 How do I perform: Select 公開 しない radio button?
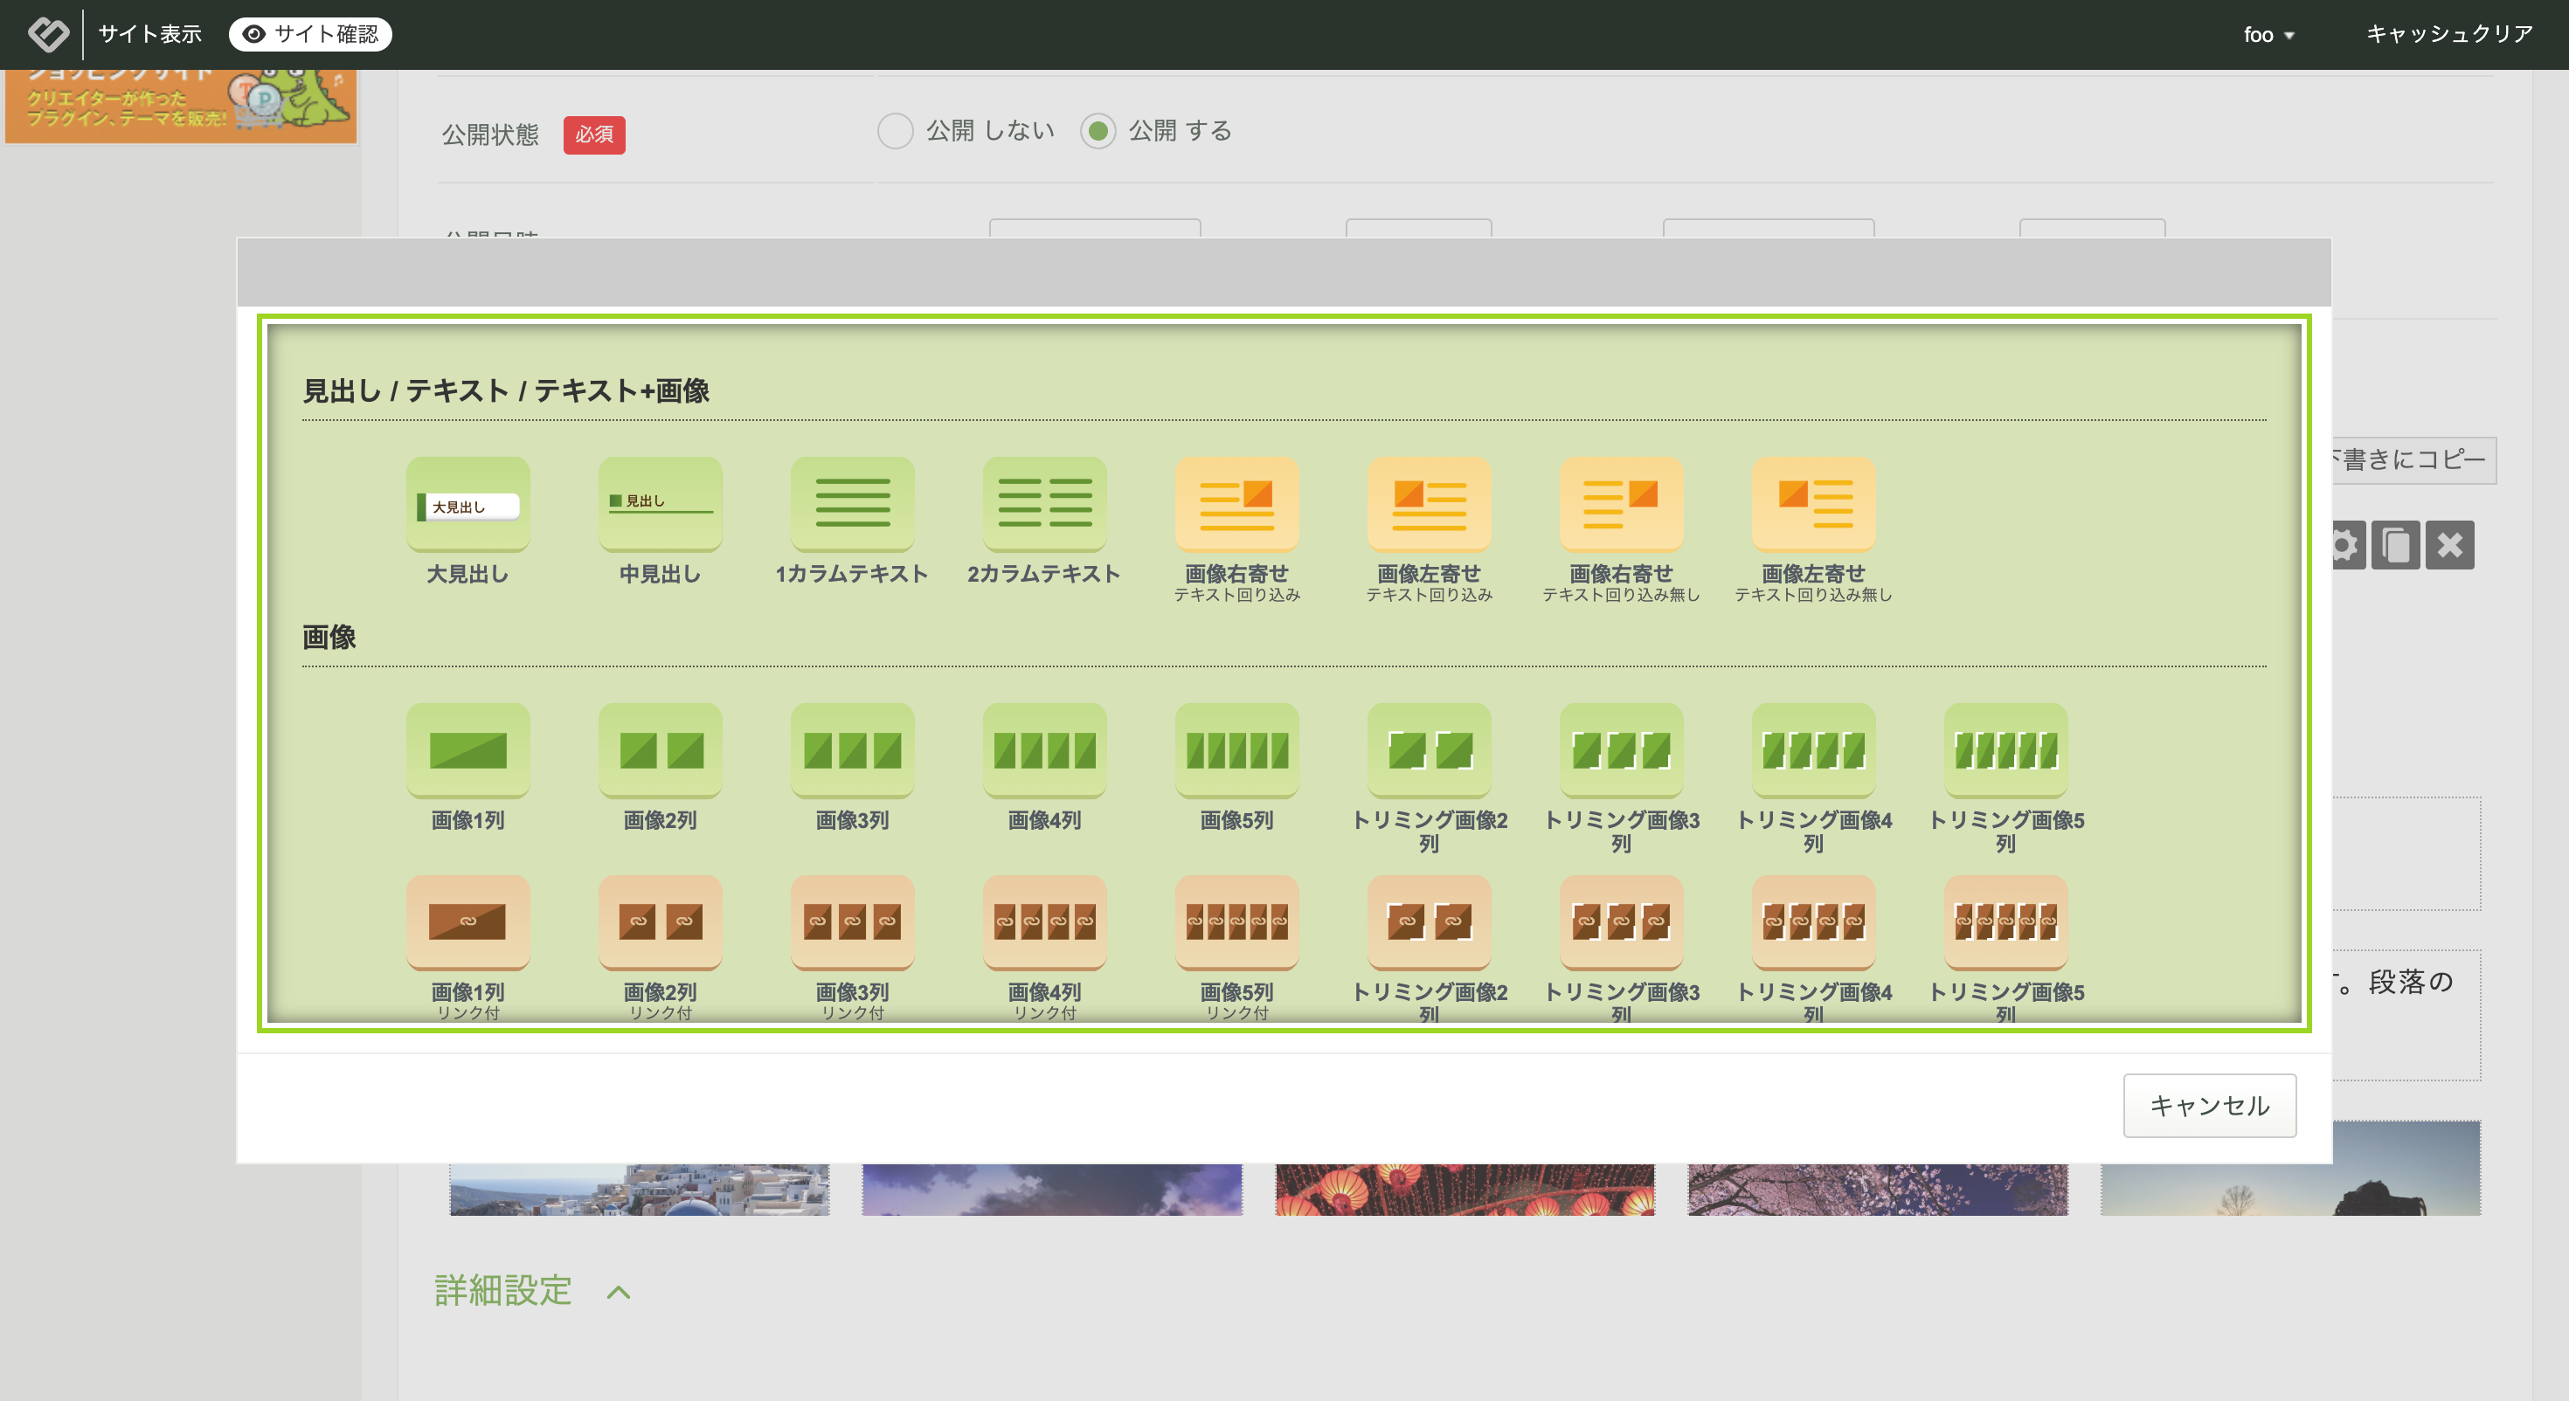pos(895,131)
